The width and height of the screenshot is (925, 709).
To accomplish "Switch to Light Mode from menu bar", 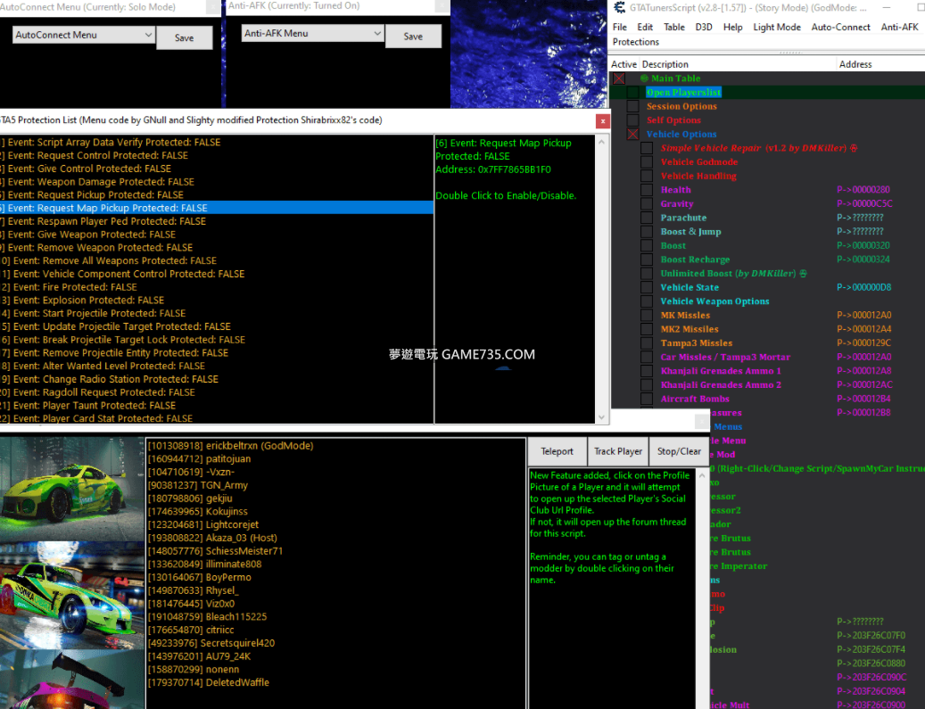I will click(x=776, y=27).
